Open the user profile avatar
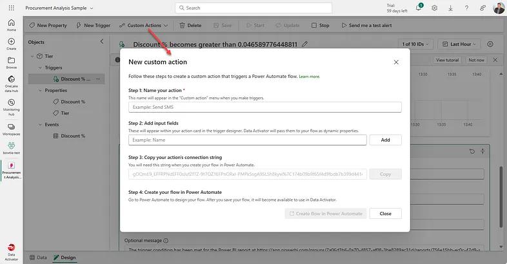This screenshot has width=507, height=264. (x=499, y=8)
